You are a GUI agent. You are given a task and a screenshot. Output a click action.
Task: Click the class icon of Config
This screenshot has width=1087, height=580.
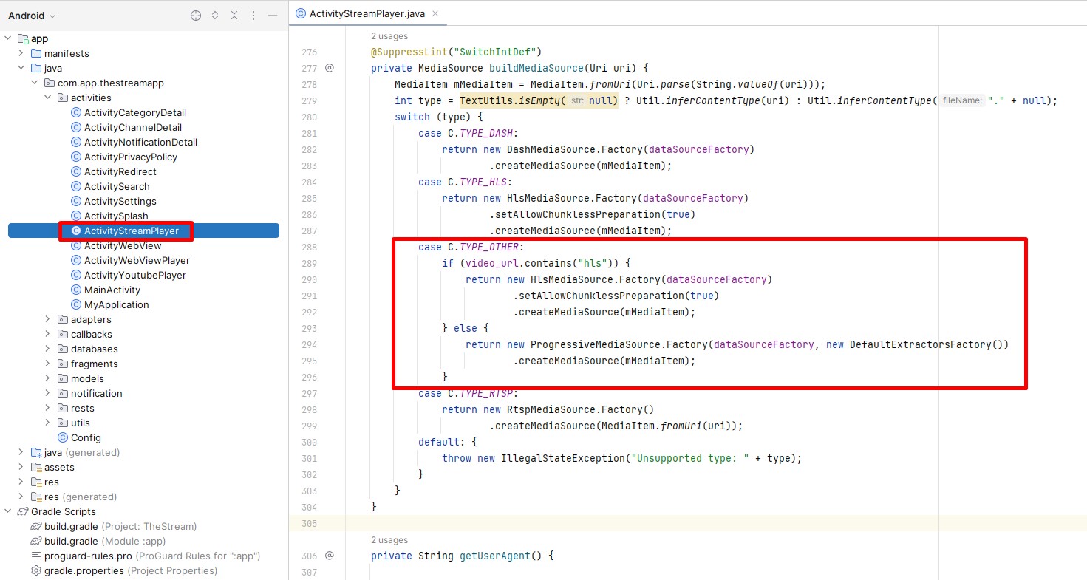pos(63,437)
